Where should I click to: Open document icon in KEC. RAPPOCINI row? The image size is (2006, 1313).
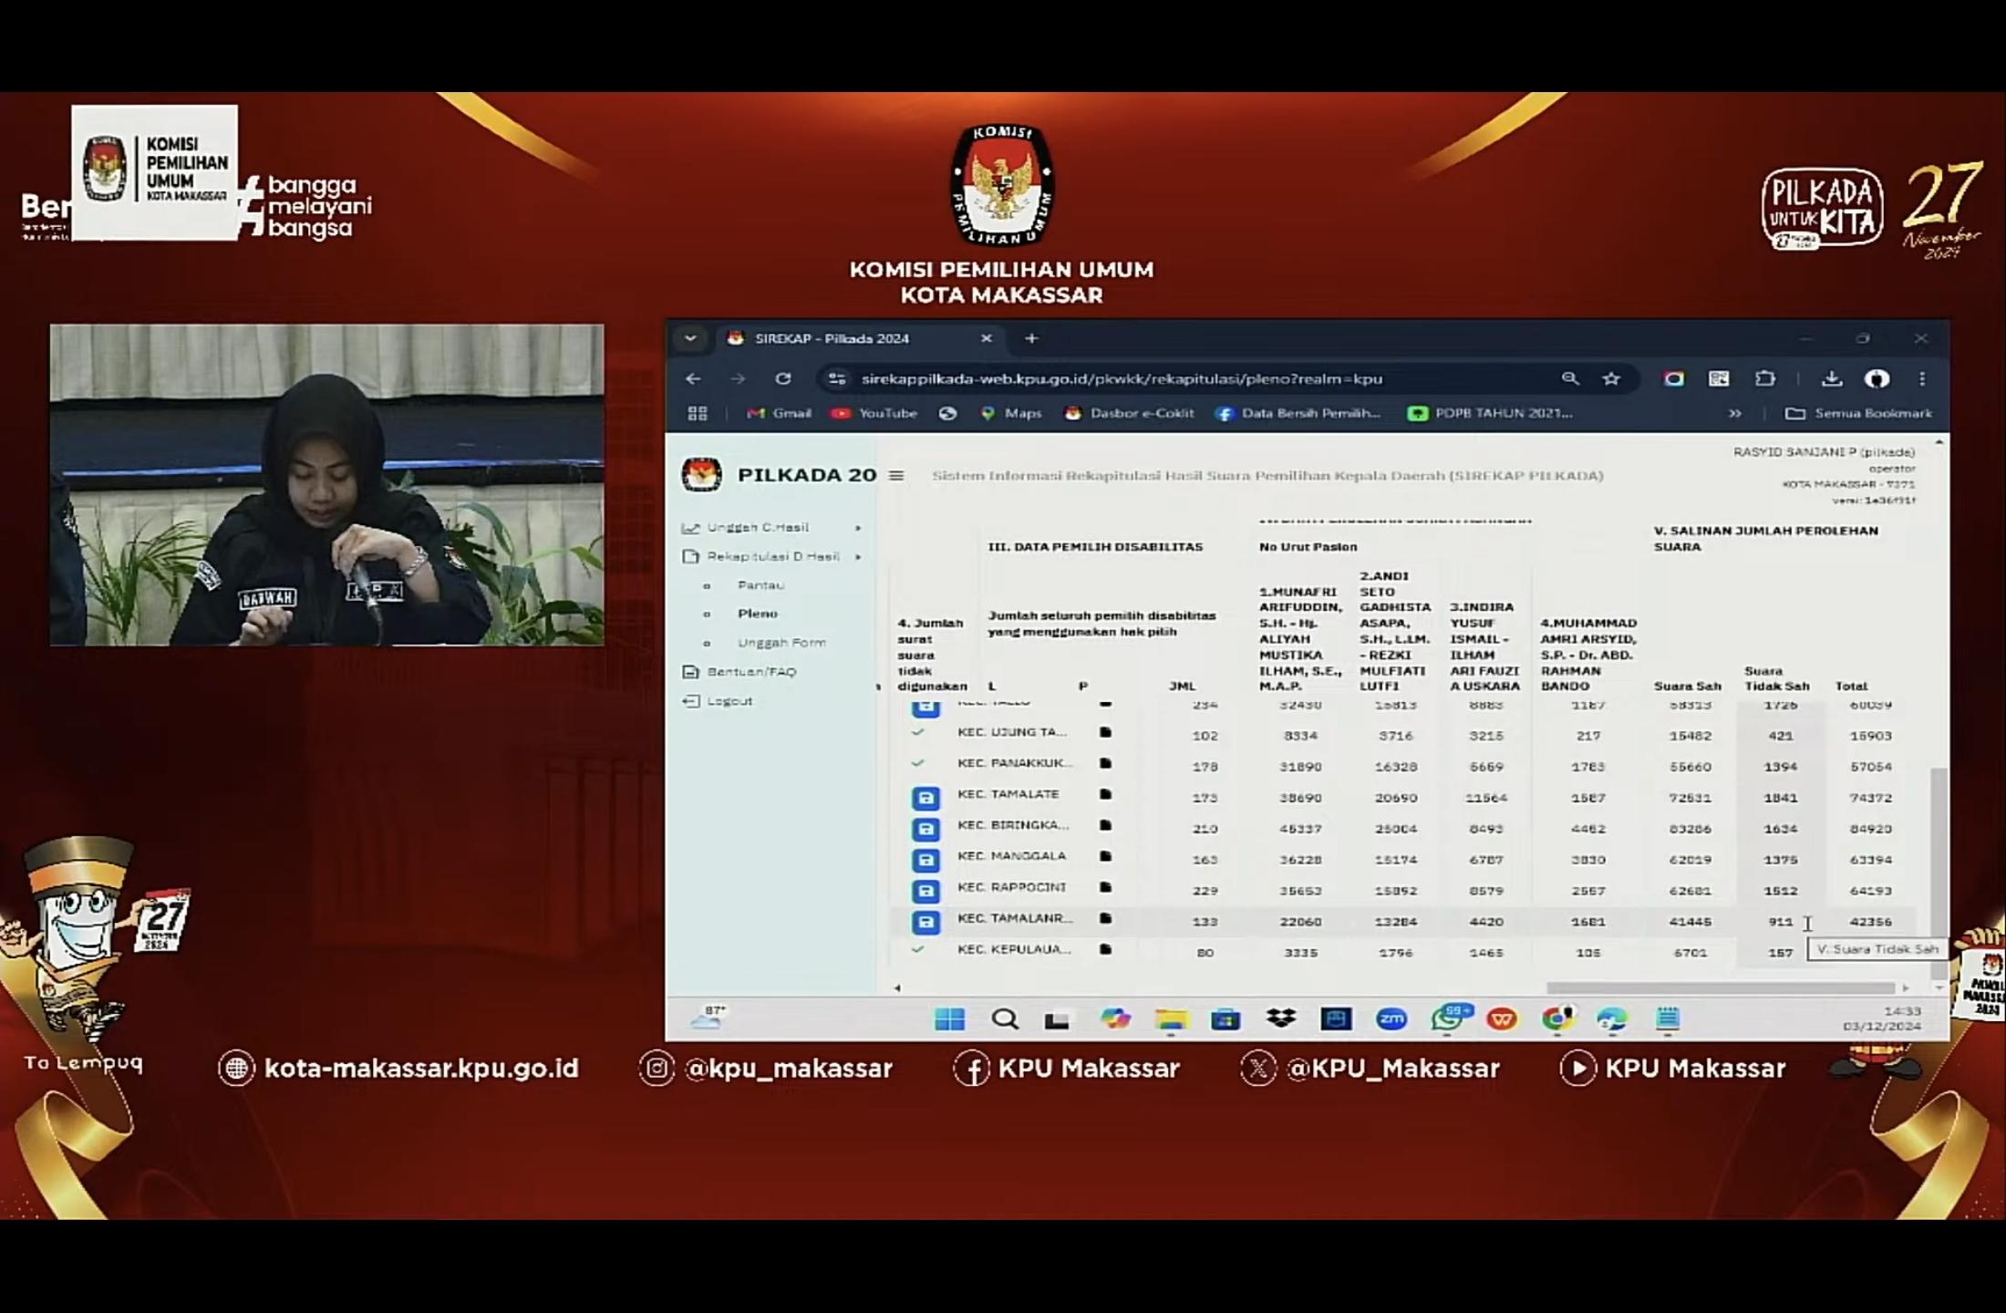(1105, 887)
